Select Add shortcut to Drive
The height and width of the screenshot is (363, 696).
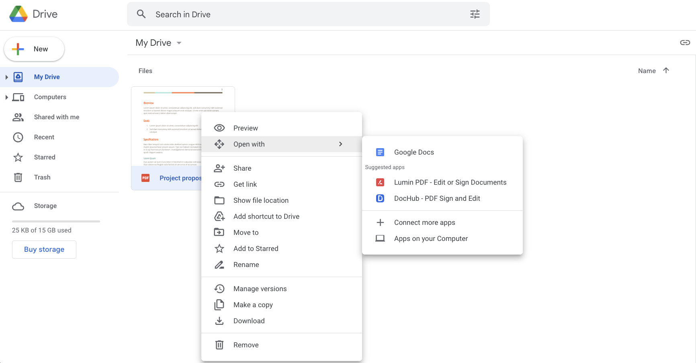coord(282,216)
